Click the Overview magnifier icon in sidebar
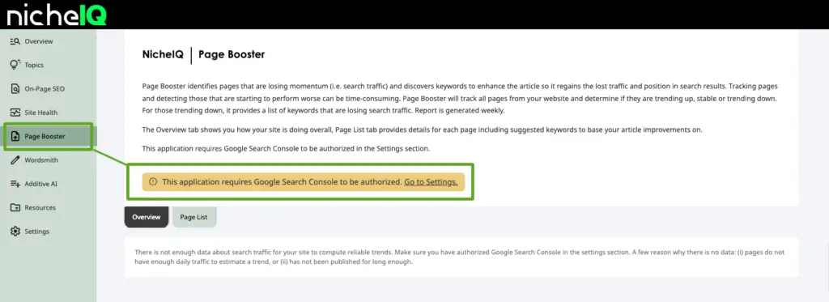Viewport: 829px width, 302px height. point(15,41)
